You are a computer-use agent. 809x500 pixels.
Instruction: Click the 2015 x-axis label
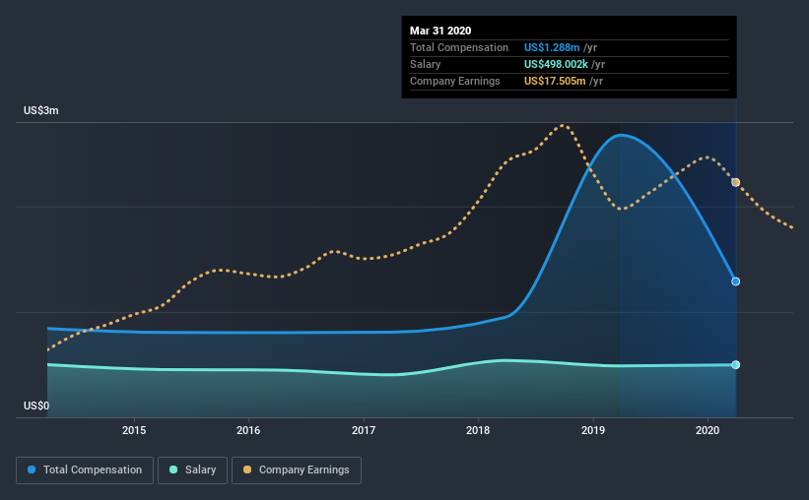pos(134,430)
